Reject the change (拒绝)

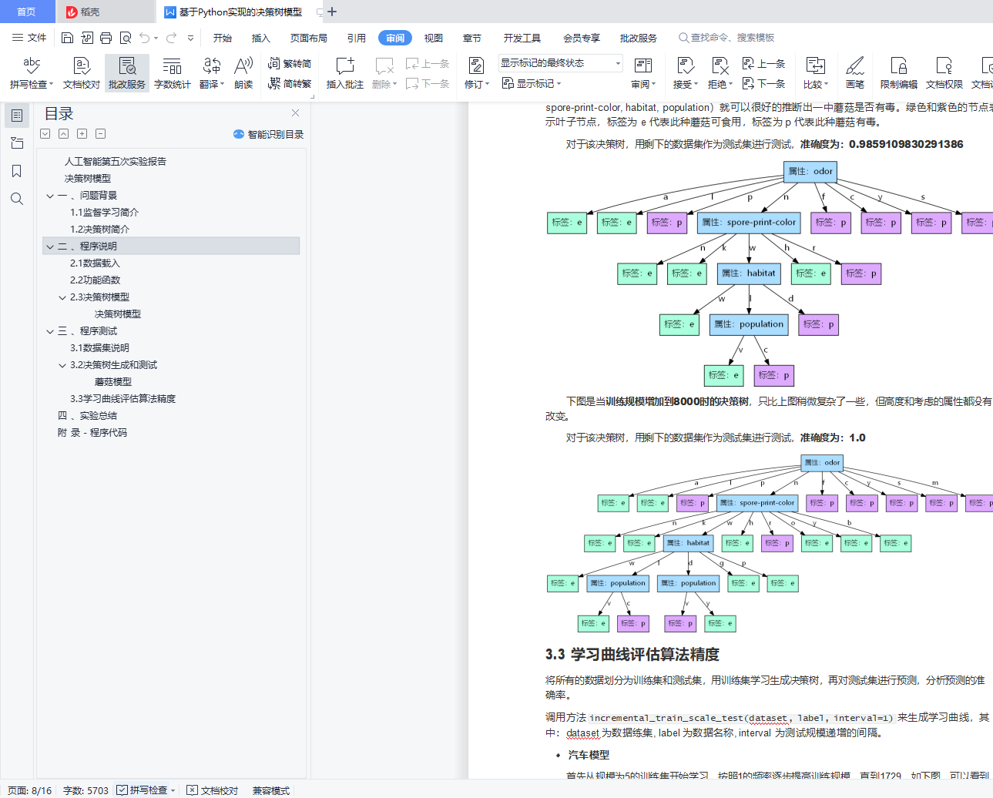(720, 73)
